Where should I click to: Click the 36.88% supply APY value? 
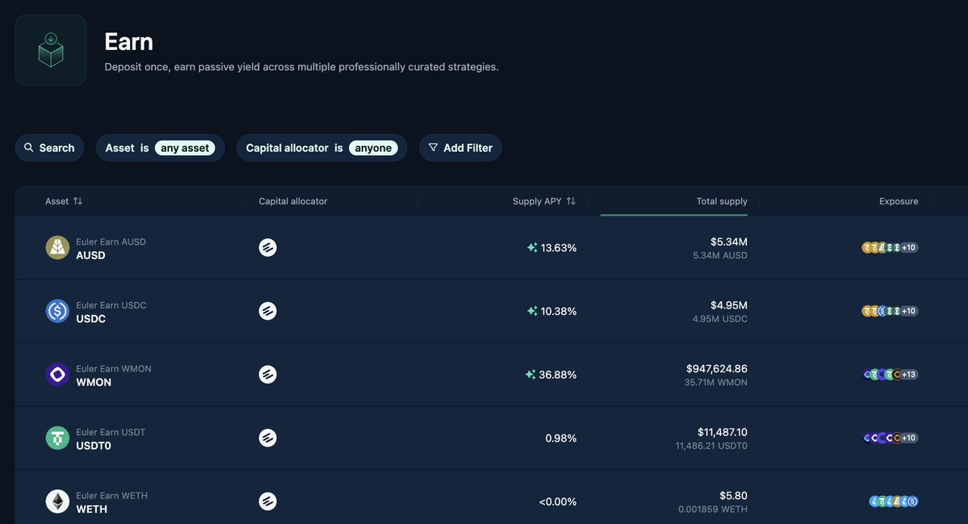tap(557, 375)
